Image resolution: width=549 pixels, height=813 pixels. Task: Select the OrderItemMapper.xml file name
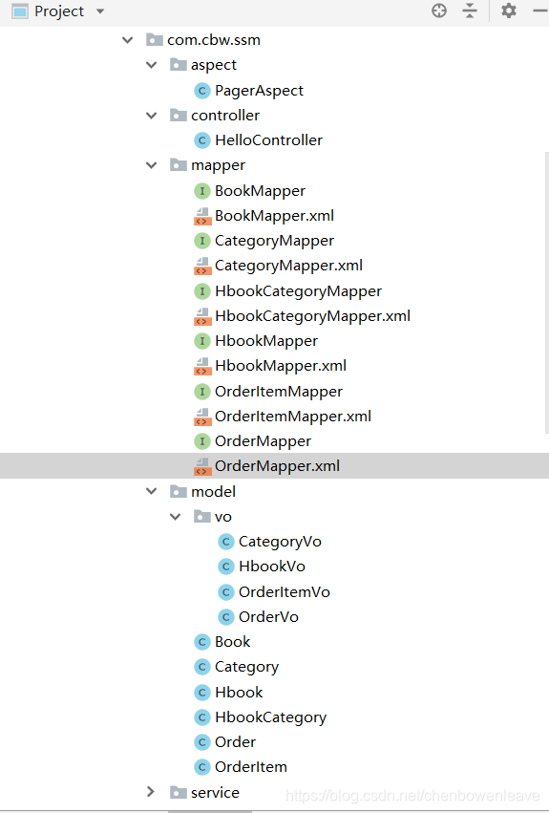click(293, 416)
